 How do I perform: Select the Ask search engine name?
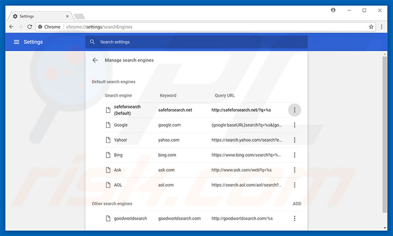click(x=117, y=170)
